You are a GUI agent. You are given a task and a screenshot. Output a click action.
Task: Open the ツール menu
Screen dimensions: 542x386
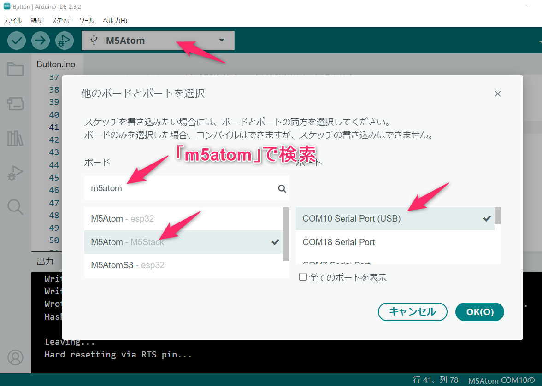(x=87, y=20)
